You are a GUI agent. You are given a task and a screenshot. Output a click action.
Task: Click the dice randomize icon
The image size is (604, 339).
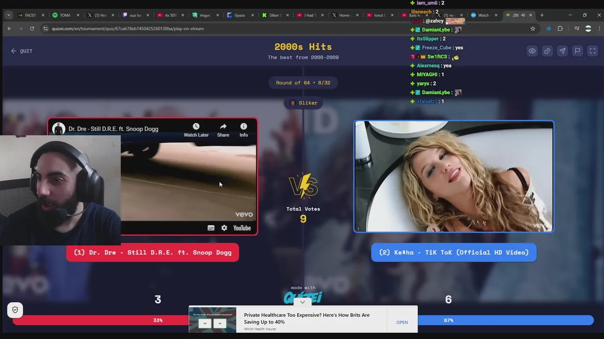pyautogui.click(x=547, y=51)
